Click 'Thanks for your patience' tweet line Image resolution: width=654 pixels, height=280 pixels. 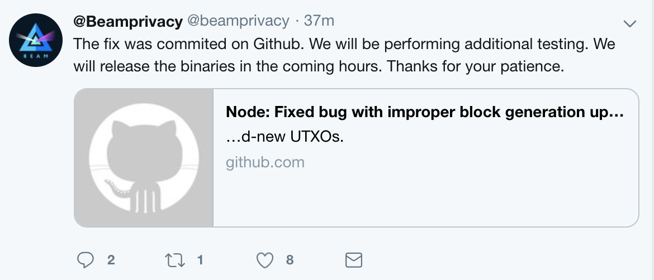[x=476, y=66]
